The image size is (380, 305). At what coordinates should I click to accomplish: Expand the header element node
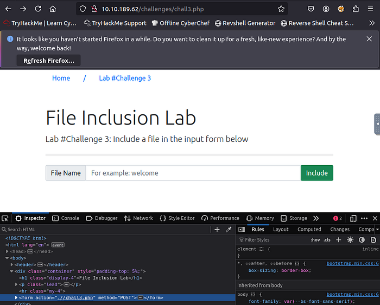click(x=11, y=264)
